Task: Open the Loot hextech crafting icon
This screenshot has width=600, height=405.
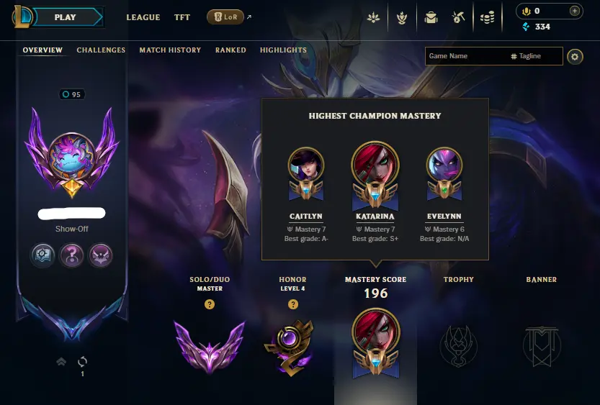Action: 458,17
